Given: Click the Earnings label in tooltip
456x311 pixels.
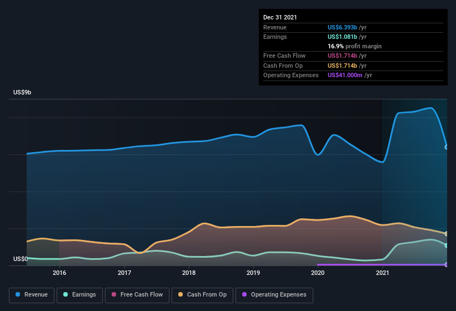Looking at the screenshot, I should (x=275, y=37).
